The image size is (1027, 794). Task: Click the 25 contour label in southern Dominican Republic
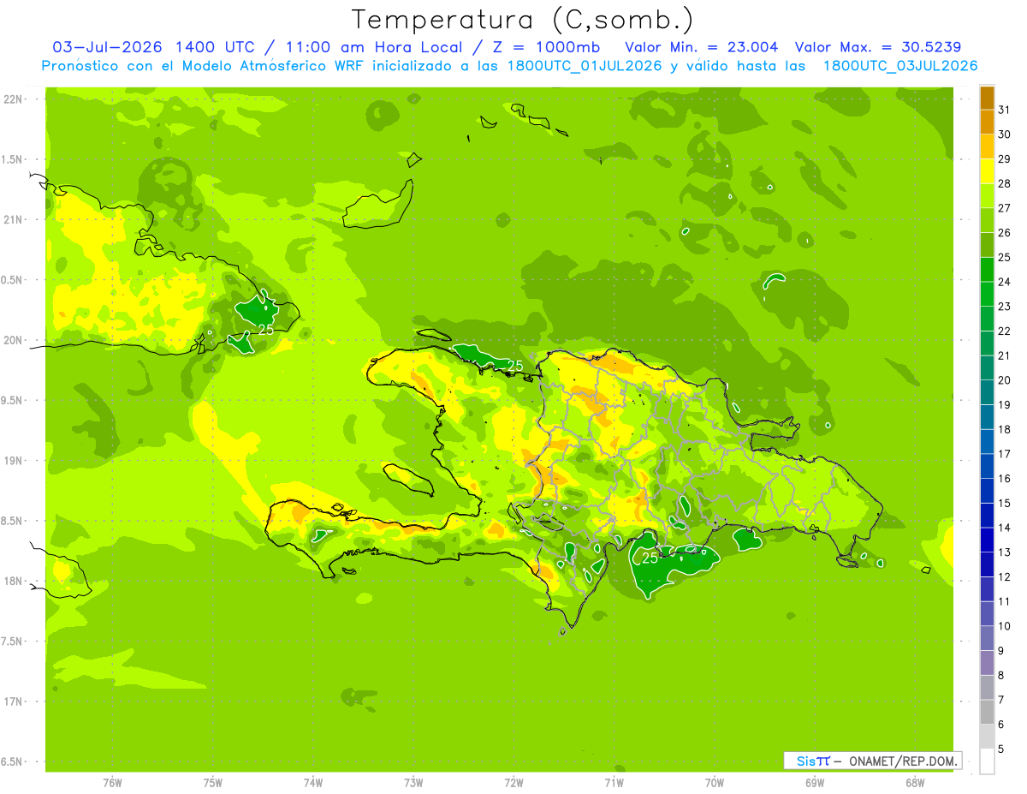650,558
